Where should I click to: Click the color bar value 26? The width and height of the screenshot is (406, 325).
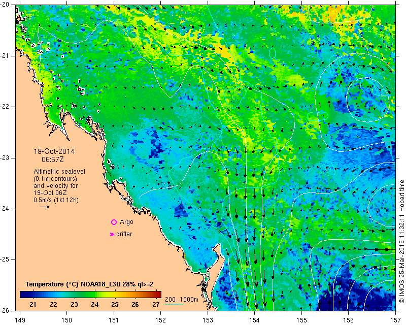(x=135, y=305)
